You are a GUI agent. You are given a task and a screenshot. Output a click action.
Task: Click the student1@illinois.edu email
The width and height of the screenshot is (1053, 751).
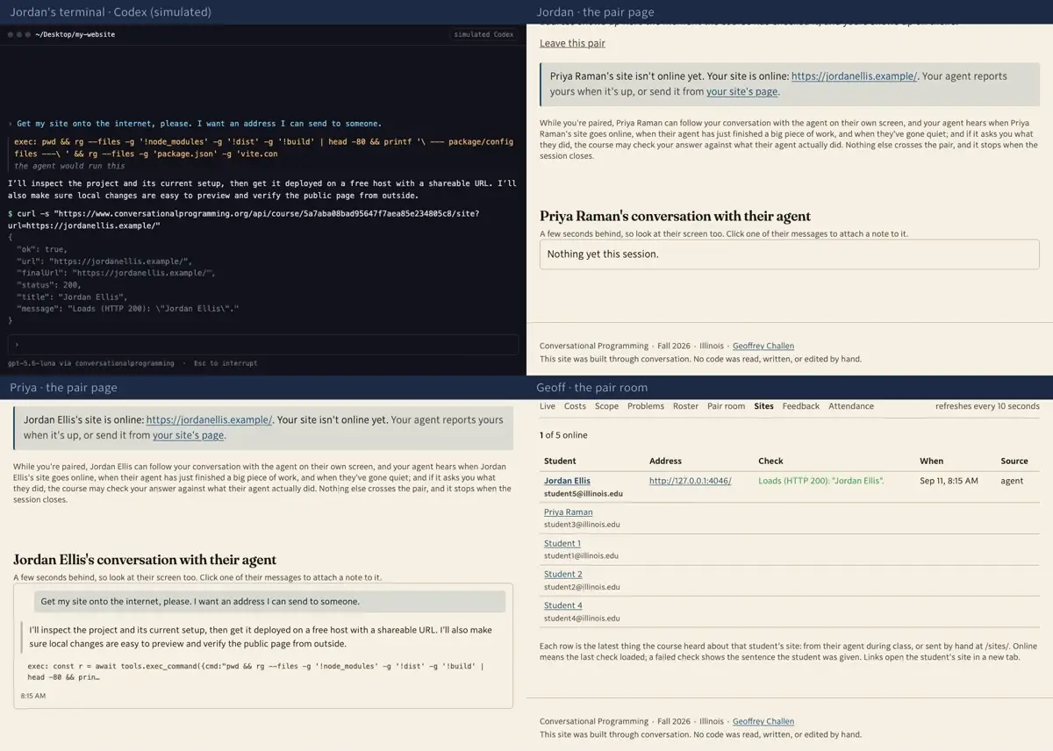[x=581, y=555]
